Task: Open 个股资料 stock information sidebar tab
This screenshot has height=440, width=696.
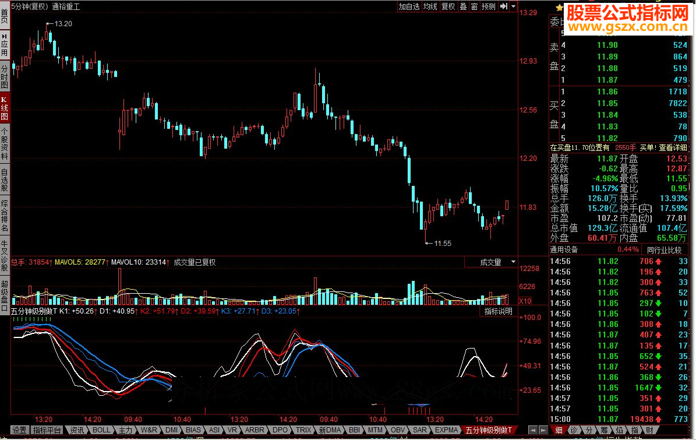Action: 5,143
